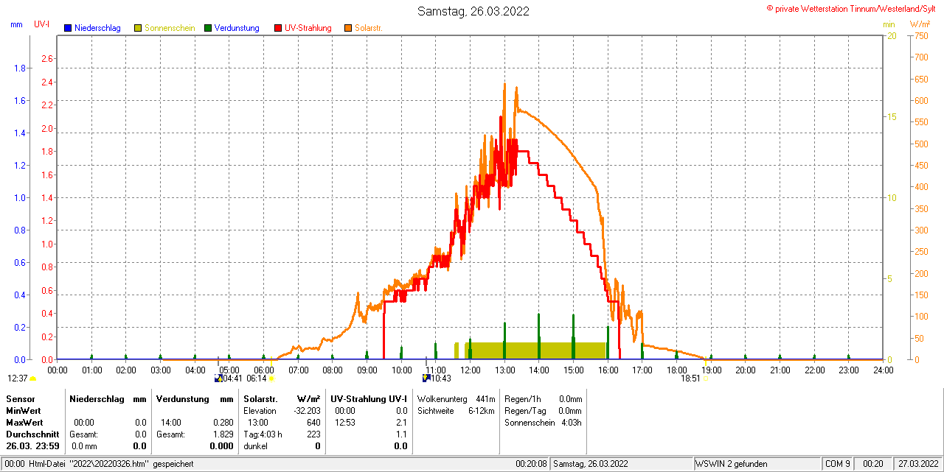This screenshot has width=944, height=472.
Task: Click the sunrise sun icon beside 06:14
Action: (x=272, y=378)
